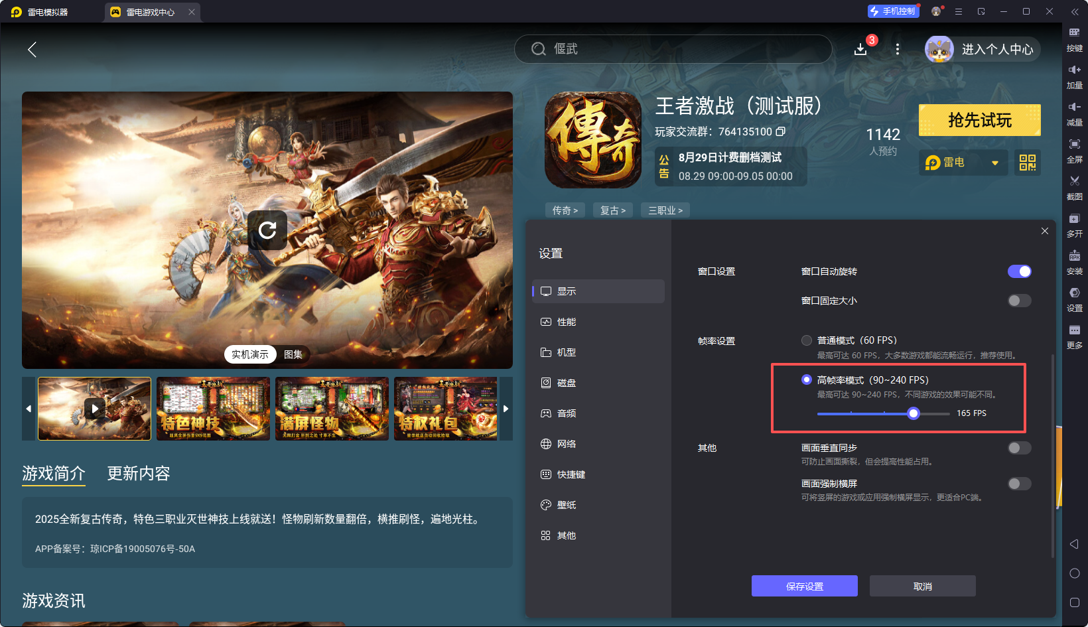Open 按键 keymapping in right sidebar
Viewport: 1088px width, 627px height.
tap(1075, 40)
